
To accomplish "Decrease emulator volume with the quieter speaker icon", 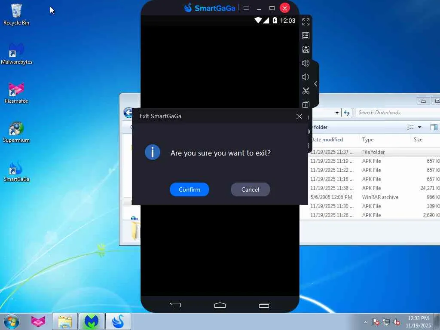I will click(306, 77).
